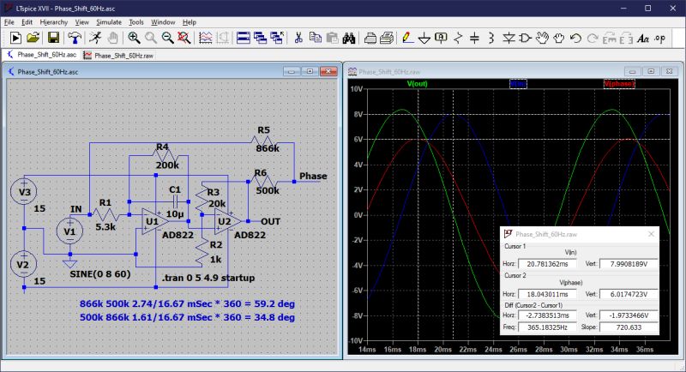The width and height of the screenshot is (686, 372).
Task: Select the Draw Wire pencil tool
Action: (x=407, y=38)
